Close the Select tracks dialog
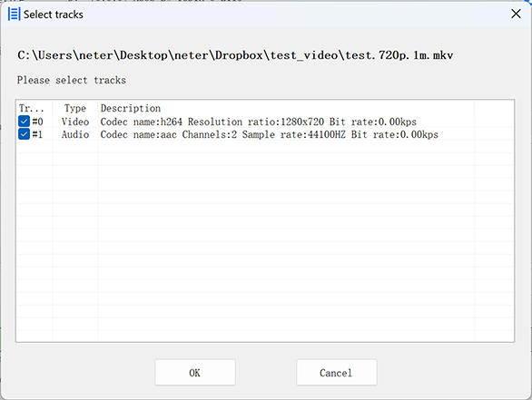The height and width of the screenshot is (400, 532). [516, 14]
